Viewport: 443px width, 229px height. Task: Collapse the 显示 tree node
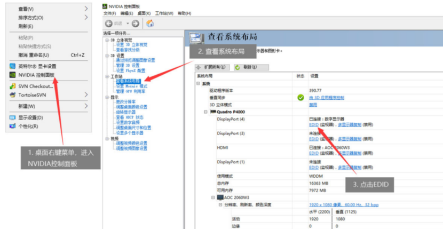(x=107, y=97)
